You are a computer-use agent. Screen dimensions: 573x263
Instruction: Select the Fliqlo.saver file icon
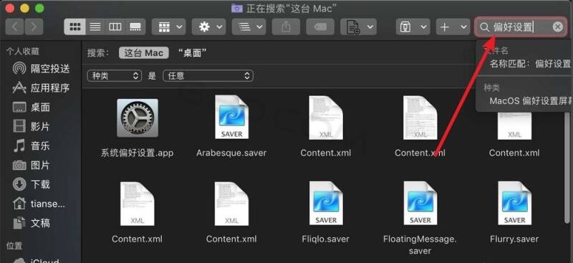point(326,204)
